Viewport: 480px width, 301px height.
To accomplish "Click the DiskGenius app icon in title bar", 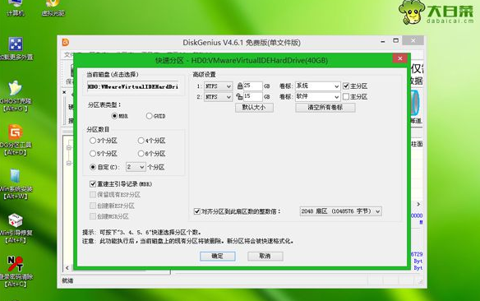I will coord(66,42).
